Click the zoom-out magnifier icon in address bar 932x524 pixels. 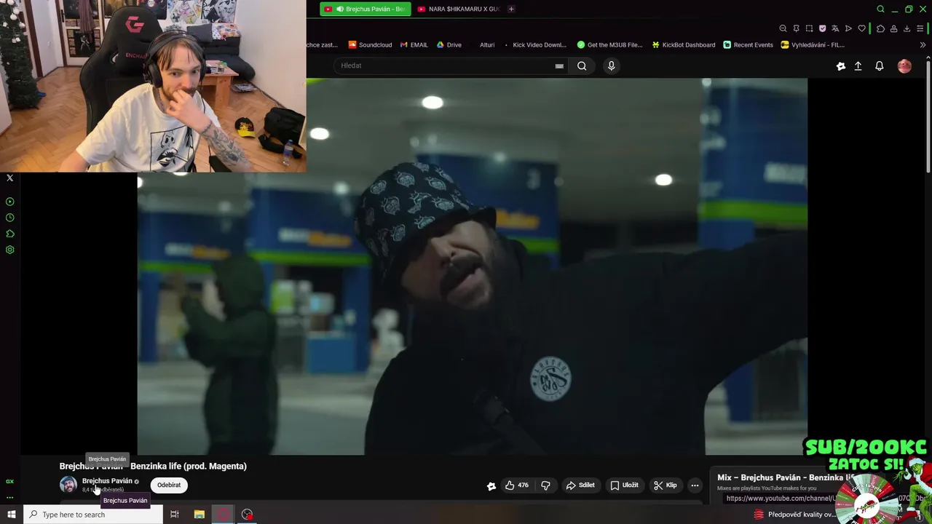point(783,28)
